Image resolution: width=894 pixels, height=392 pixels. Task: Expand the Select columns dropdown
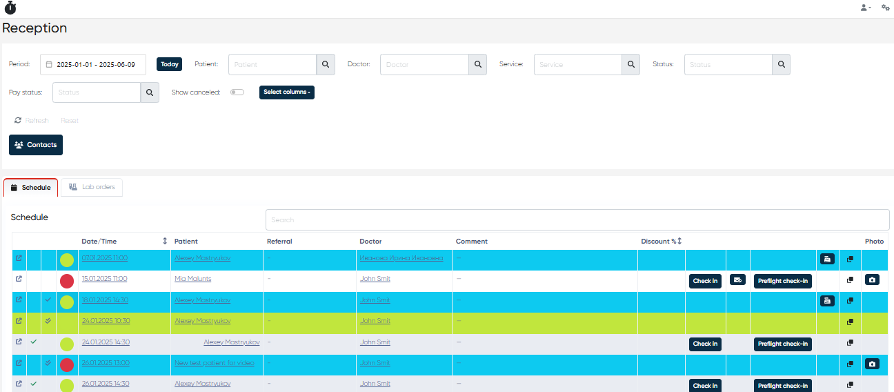point(286,92)
